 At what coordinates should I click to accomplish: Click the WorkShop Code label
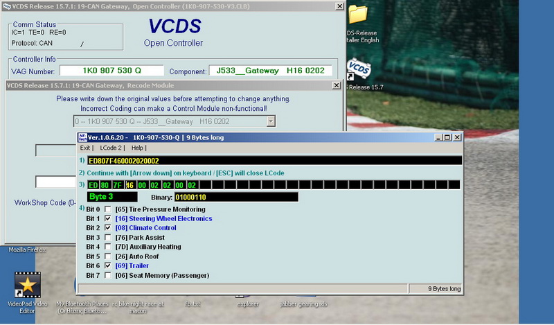click(45, 202)
